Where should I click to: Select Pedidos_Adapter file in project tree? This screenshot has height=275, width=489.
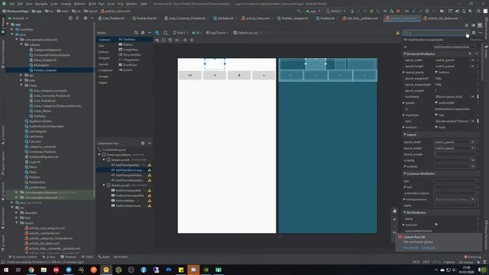point(45,70)
